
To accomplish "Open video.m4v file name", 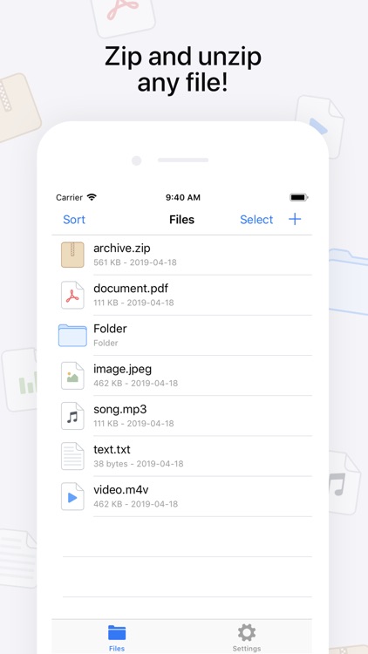I will pos(122,490).
